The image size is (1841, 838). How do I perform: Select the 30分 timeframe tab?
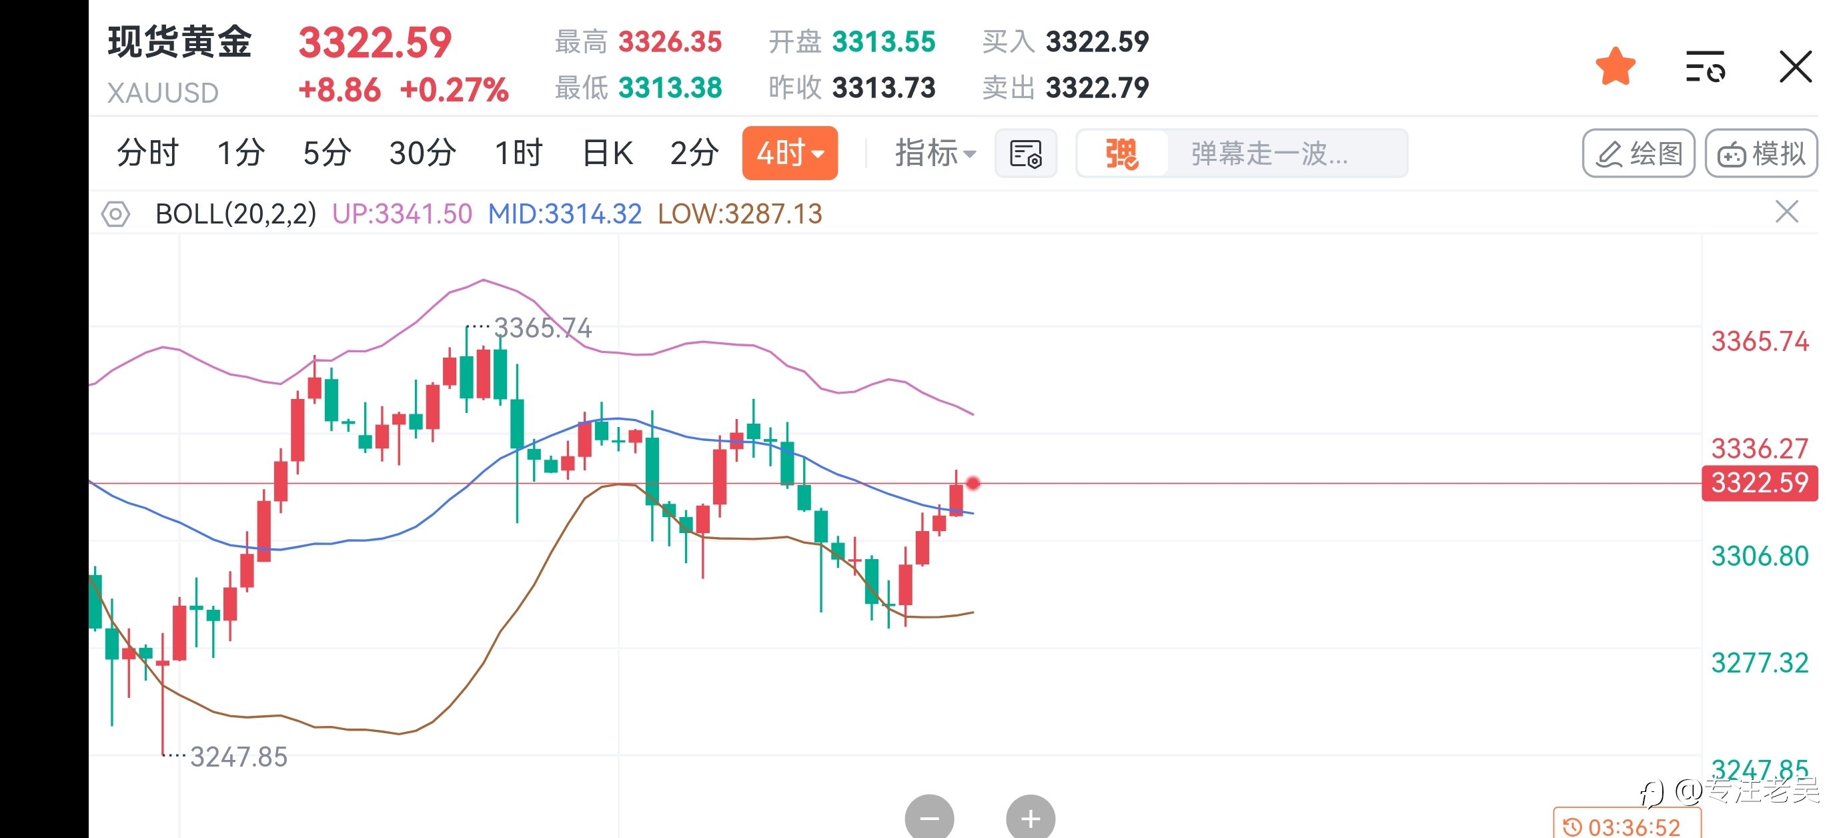[422, 153]
